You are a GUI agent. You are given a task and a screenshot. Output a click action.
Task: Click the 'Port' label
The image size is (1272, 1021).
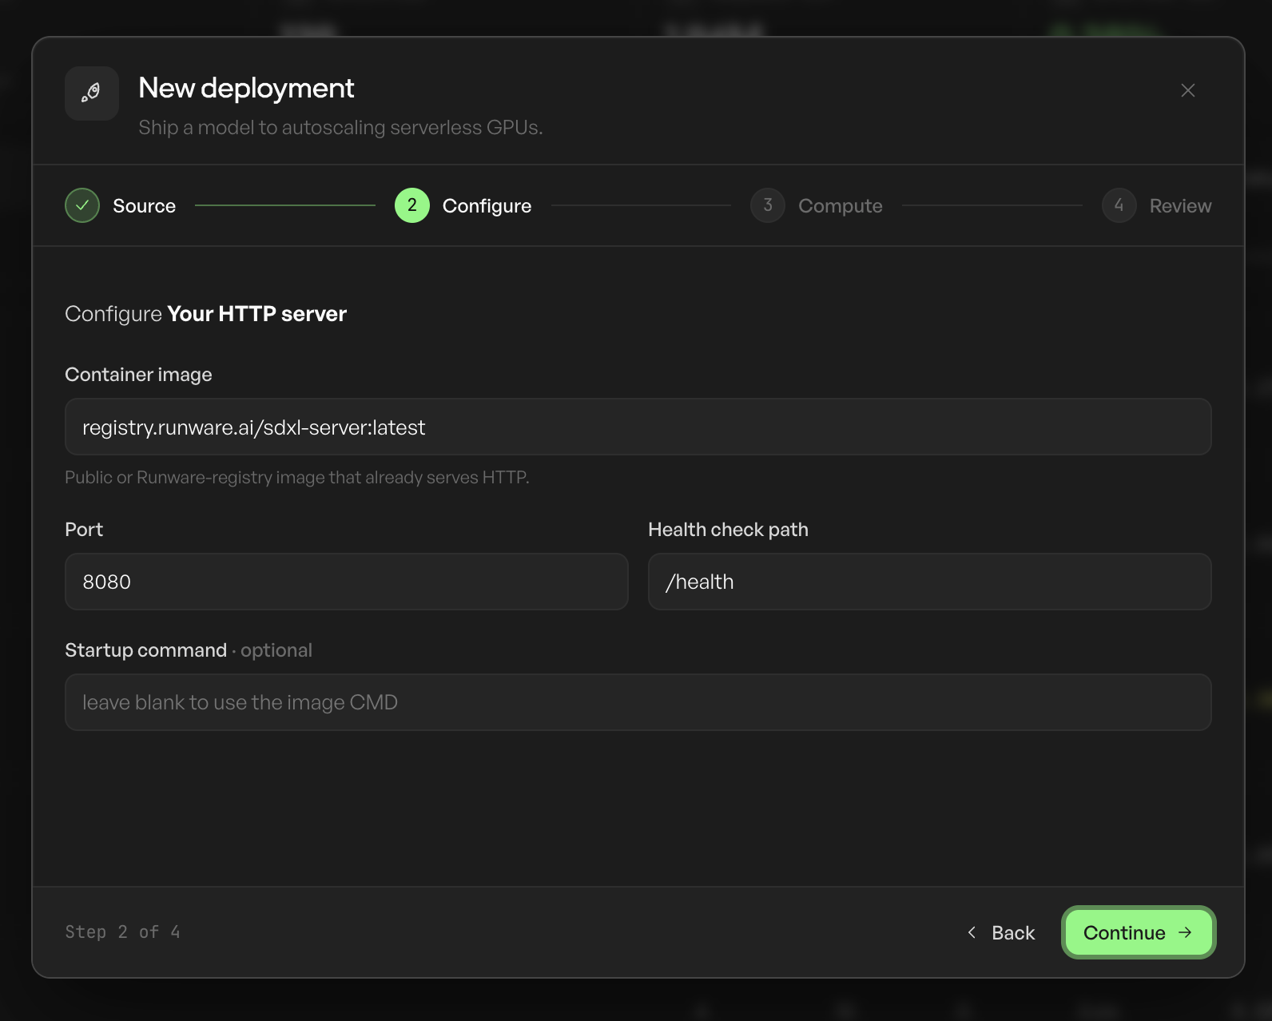pyautogui.click(x=84, y=530)
